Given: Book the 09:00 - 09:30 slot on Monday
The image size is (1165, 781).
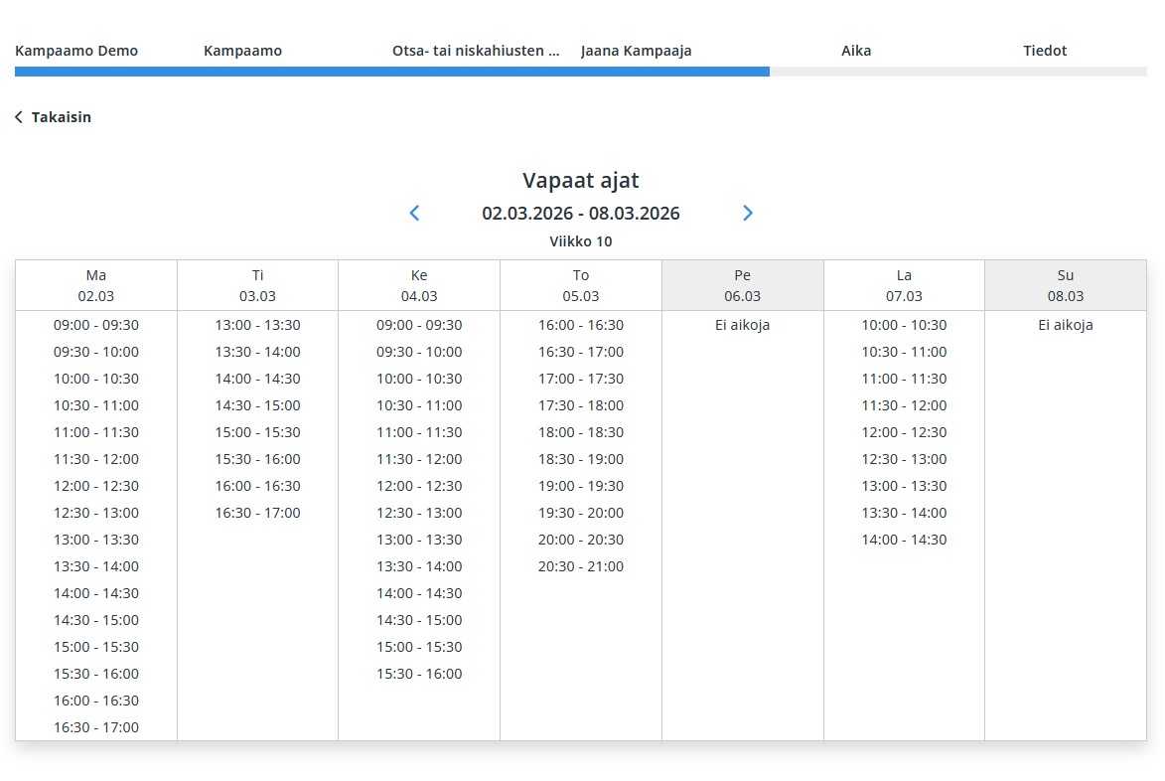Looking at the screenshot, I should click(96, 325).
